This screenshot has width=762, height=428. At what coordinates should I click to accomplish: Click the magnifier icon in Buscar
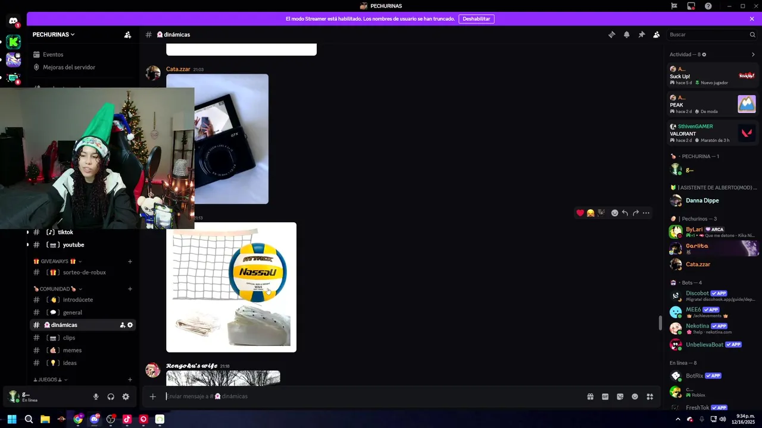click(x=752, y=34)
